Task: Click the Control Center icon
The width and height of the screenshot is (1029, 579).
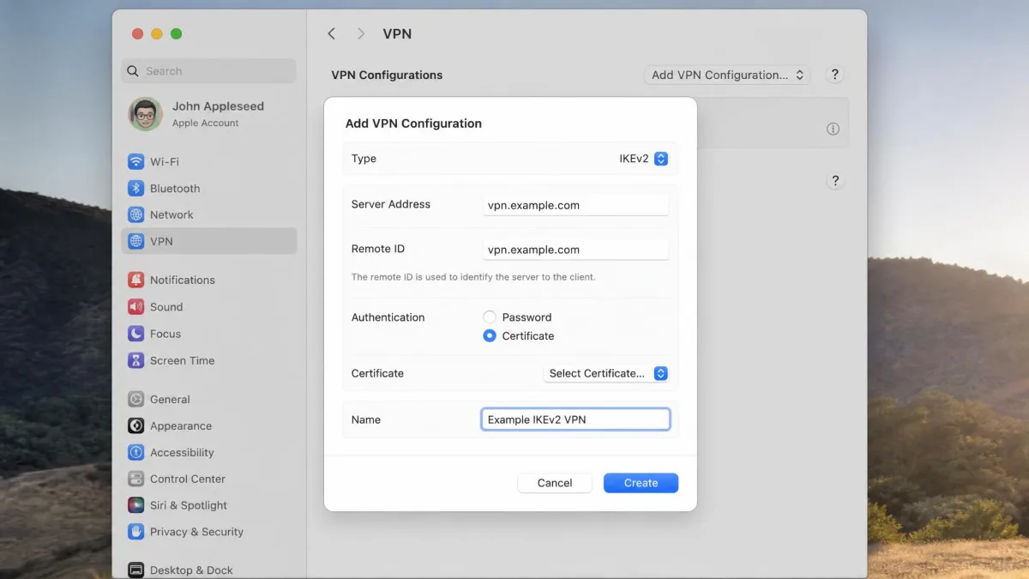Action: 135,479
